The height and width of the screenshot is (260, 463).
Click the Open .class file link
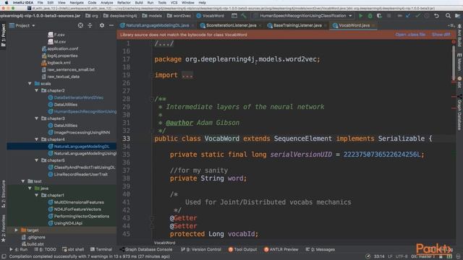[410, 35]
